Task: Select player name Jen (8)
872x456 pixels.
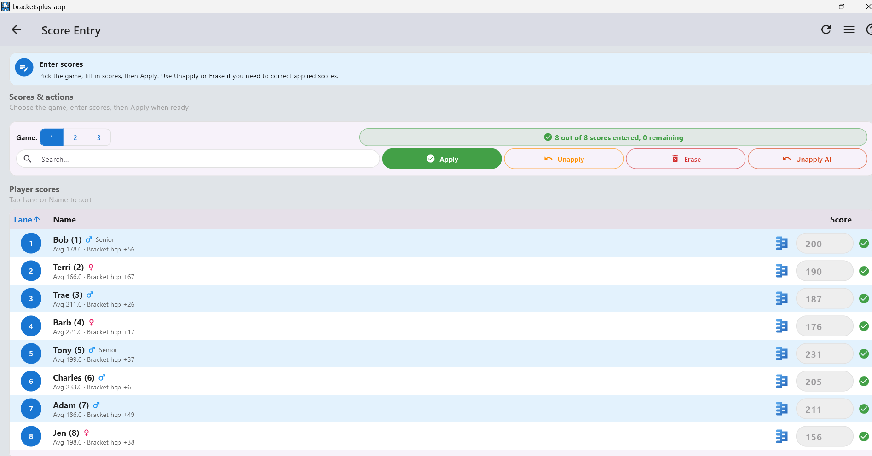Action: point(66,433)
